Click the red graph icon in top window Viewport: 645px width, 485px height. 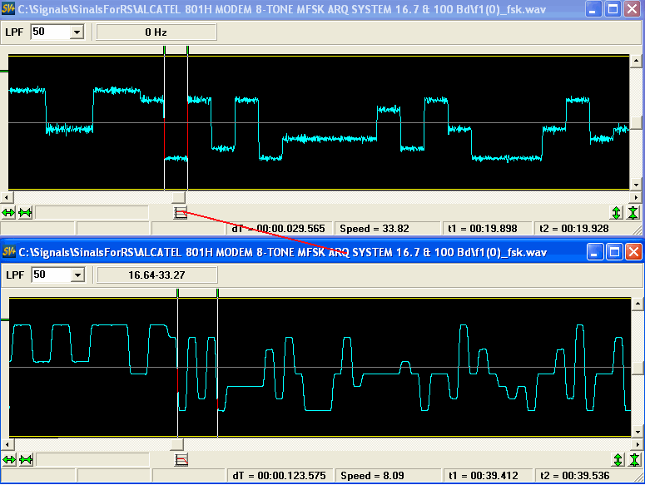[x=181, y=213]
